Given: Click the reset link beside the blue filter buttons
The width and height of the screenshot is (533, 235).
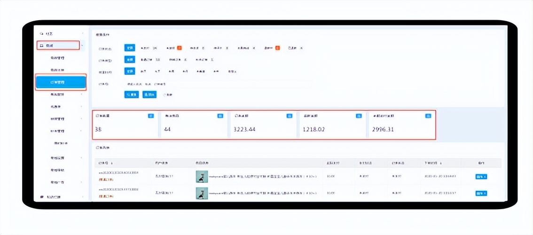Looking at the screenshot, I should 167,95.
